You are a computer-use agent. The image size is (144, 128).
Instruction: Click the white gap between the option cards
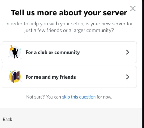[x=69, y=65]
